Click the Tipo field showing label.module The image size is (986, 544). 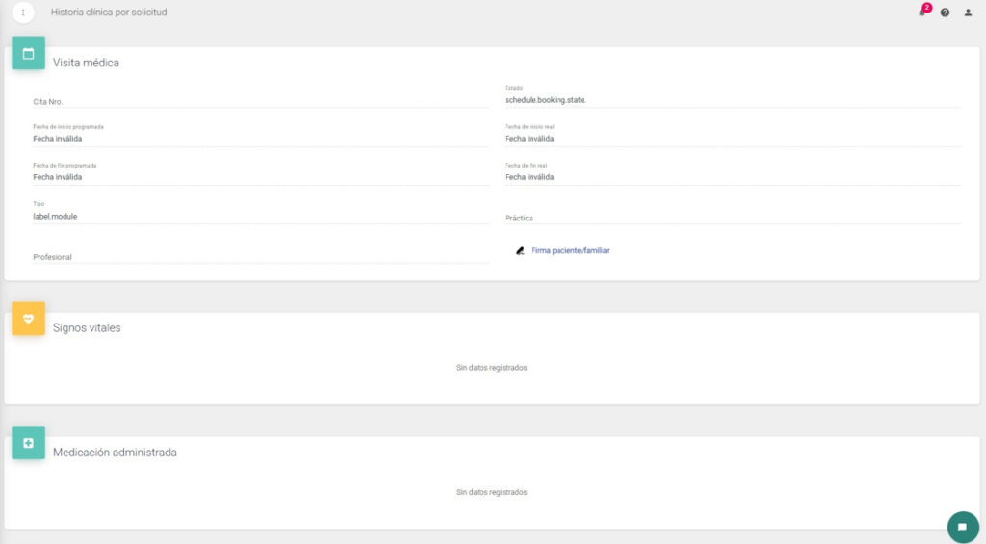260,216
